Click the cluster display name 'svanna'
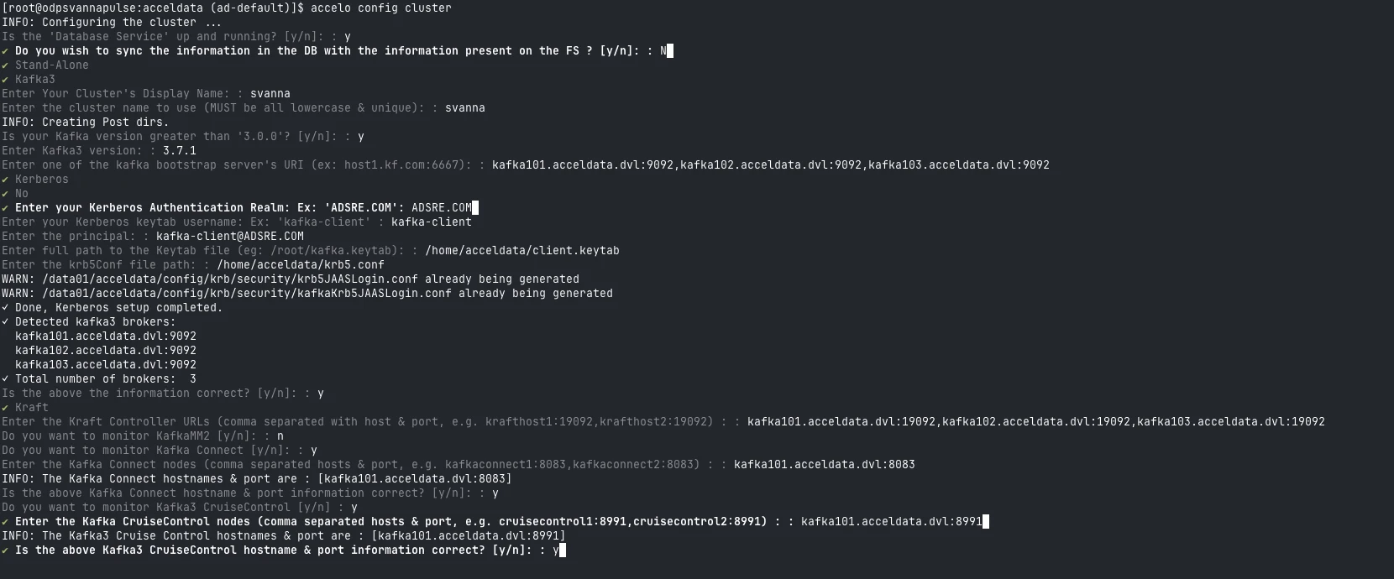 [x=270, y=93]
